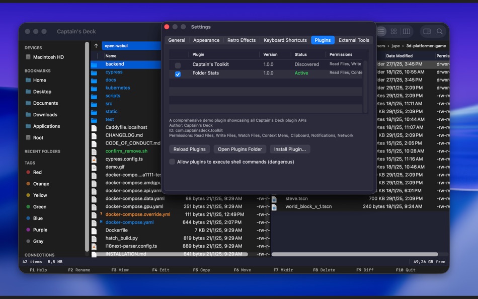
Task: Click the Active status of Folder Stats
Action: pyautogui.click(x=301, y=73)
